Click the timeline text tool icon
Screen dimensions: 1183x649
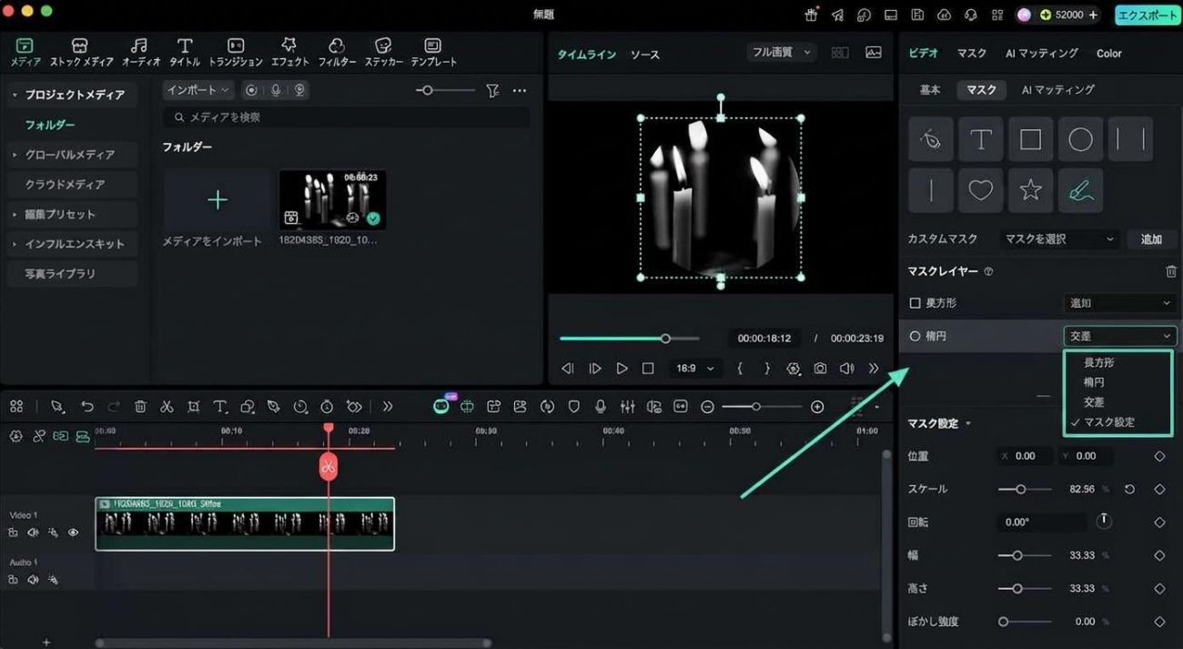[220, 407]
